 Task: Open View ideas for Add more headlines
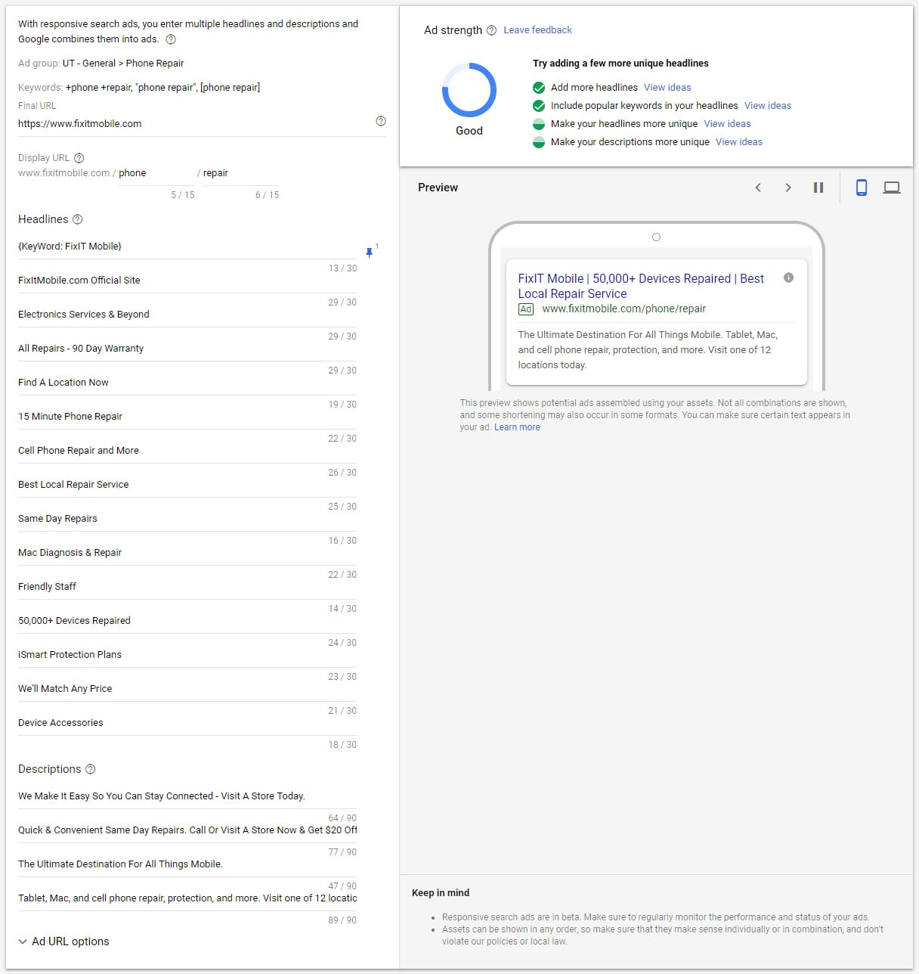[667, 87]
